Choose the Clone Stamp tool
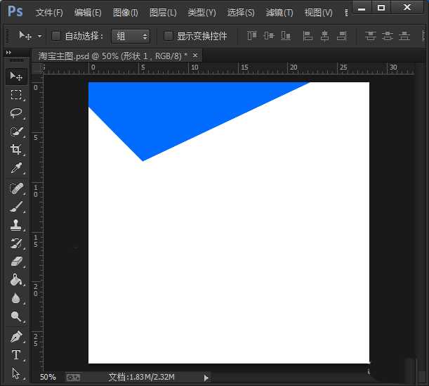The width and height of the screenshot is (429, 386). [15, 225]
